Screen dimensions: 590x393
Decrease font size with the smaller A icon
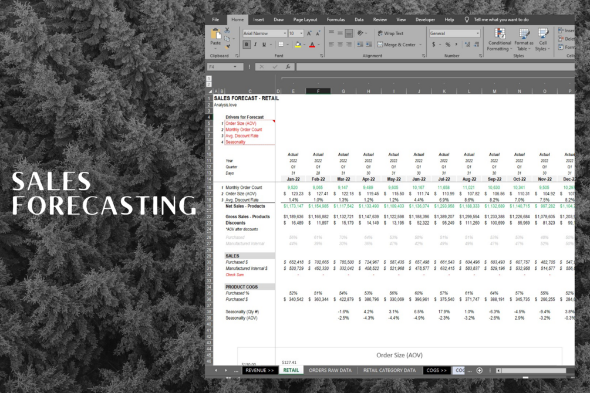[x=318, y=33]
